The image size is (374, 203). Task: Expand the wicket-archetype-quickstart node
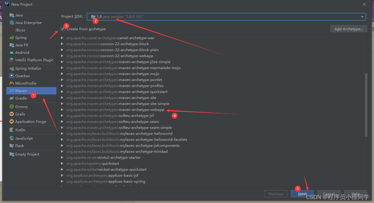point(62,170)
